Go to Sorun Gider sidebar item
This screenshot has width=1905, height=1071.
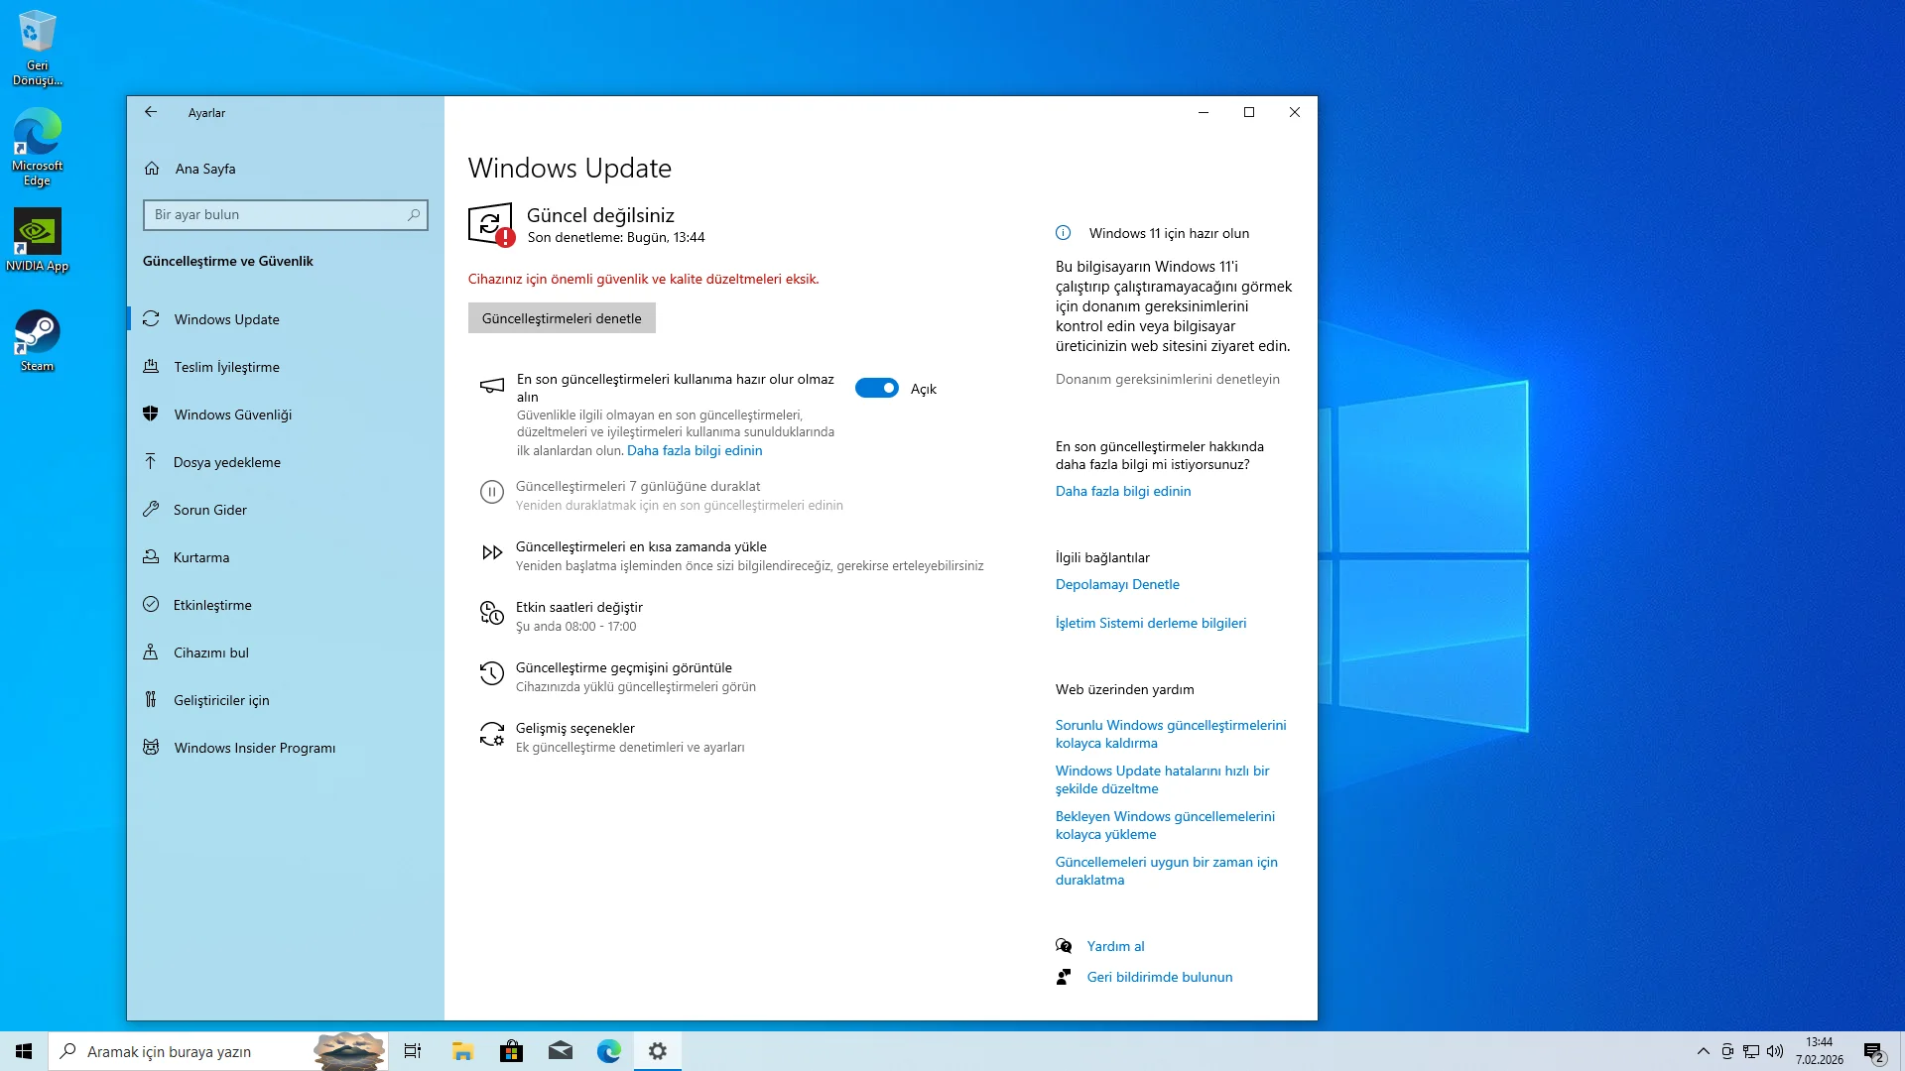tap(209, 510)
